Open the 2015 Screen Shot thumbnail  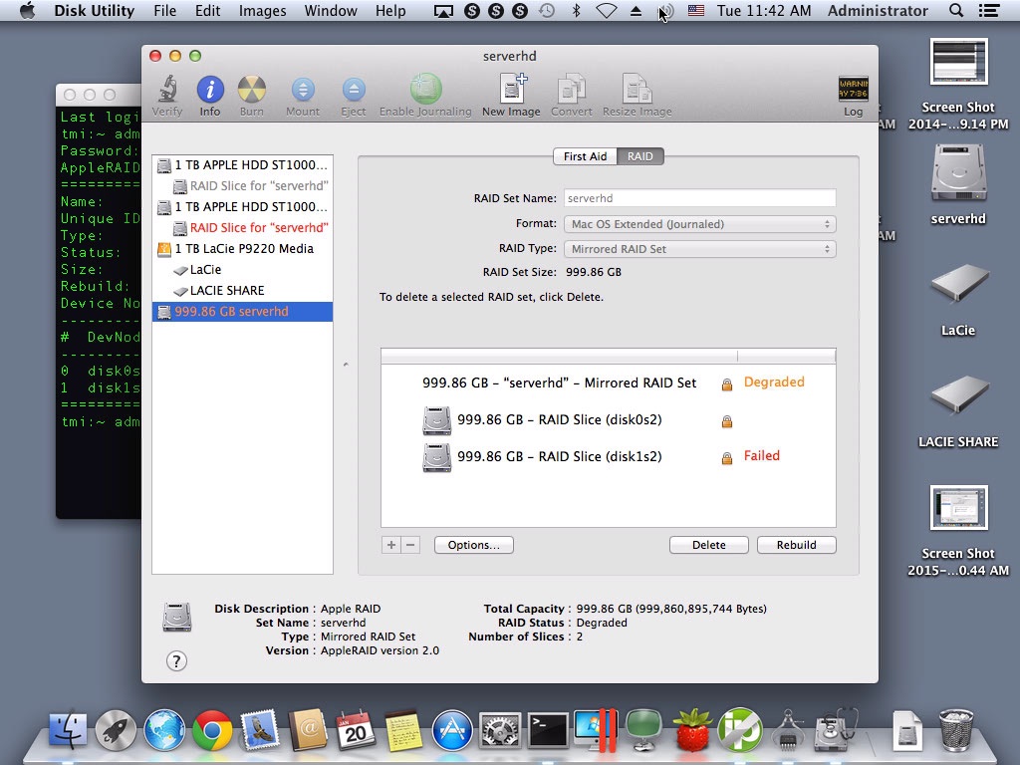(959, 508)
